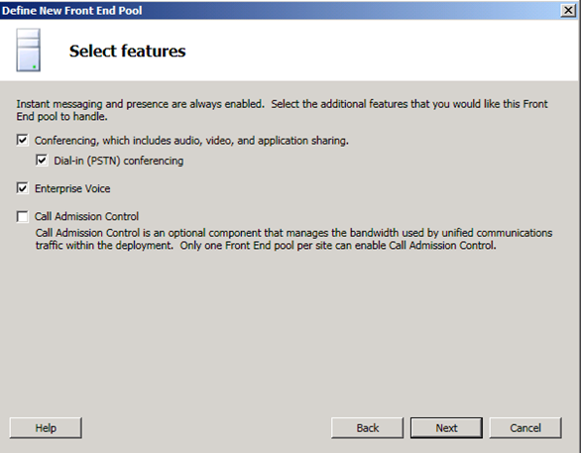This screenshot has width=581, height=453.
Task: Click the instant messaging and presence instruction text
Action: point(282,110)
